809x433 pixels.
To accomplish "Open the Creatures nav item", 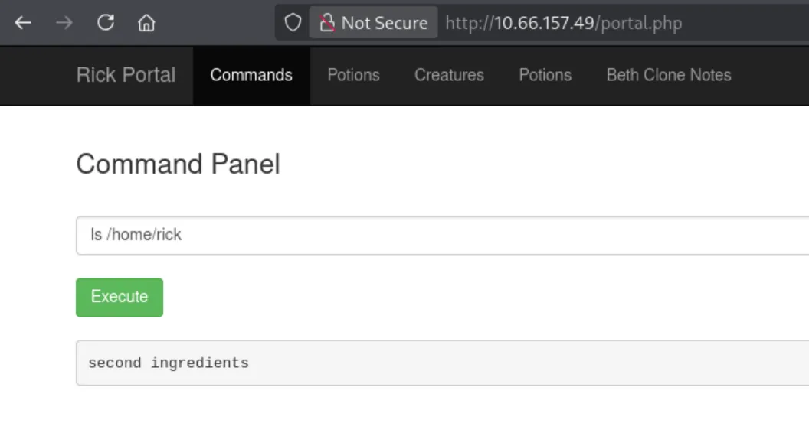I will point(449,75).
